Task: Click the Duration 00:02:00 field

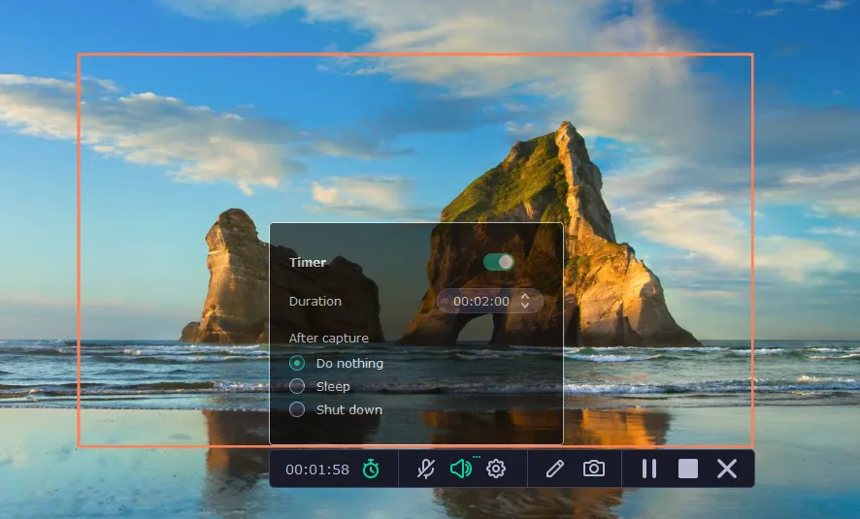Action: pyautogui.click(x=490, y=301)
